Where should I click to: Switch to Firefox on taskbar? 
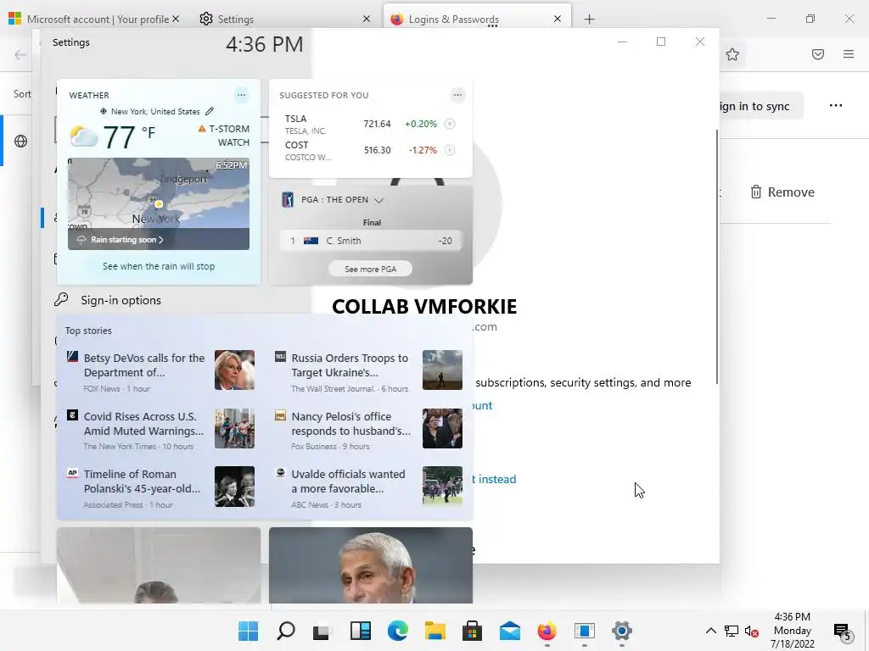tap(547, 631)
